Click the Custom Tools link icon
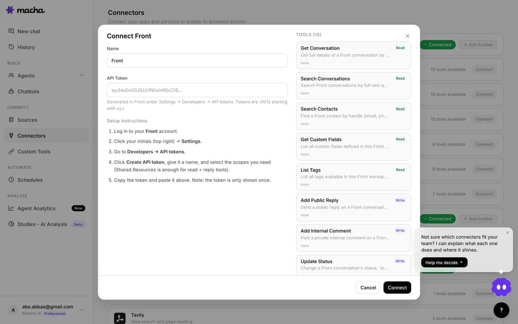518x324 pixels. (12, 151)
